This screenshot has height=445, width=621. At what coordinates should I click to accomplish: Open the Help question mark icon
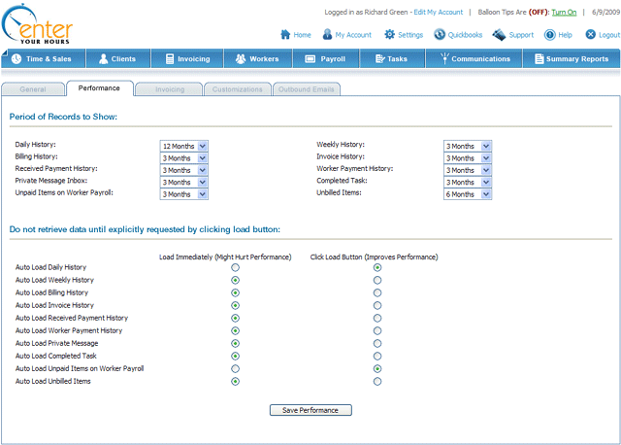(x=549, y=35)
